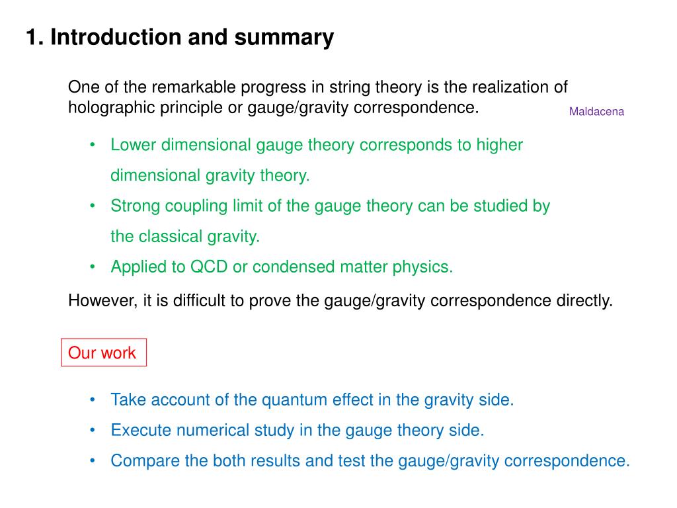Click the line 'holographic principle or gauge/gravity correspondence.'
This screenshot has height=508, width=677.
point(274,108)
